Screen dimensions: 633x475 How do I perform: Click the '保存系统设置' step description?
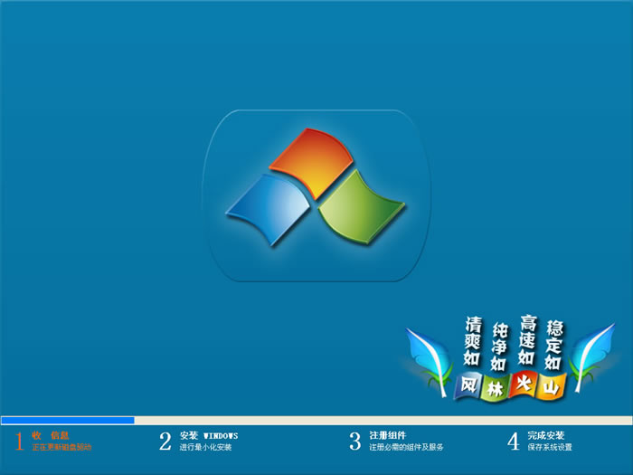click(x=550, y=447)
